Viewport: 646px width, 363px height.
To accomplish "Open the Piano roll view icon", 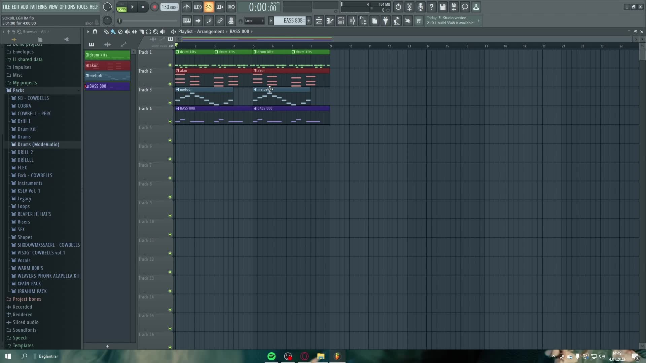I will [330, 21].
